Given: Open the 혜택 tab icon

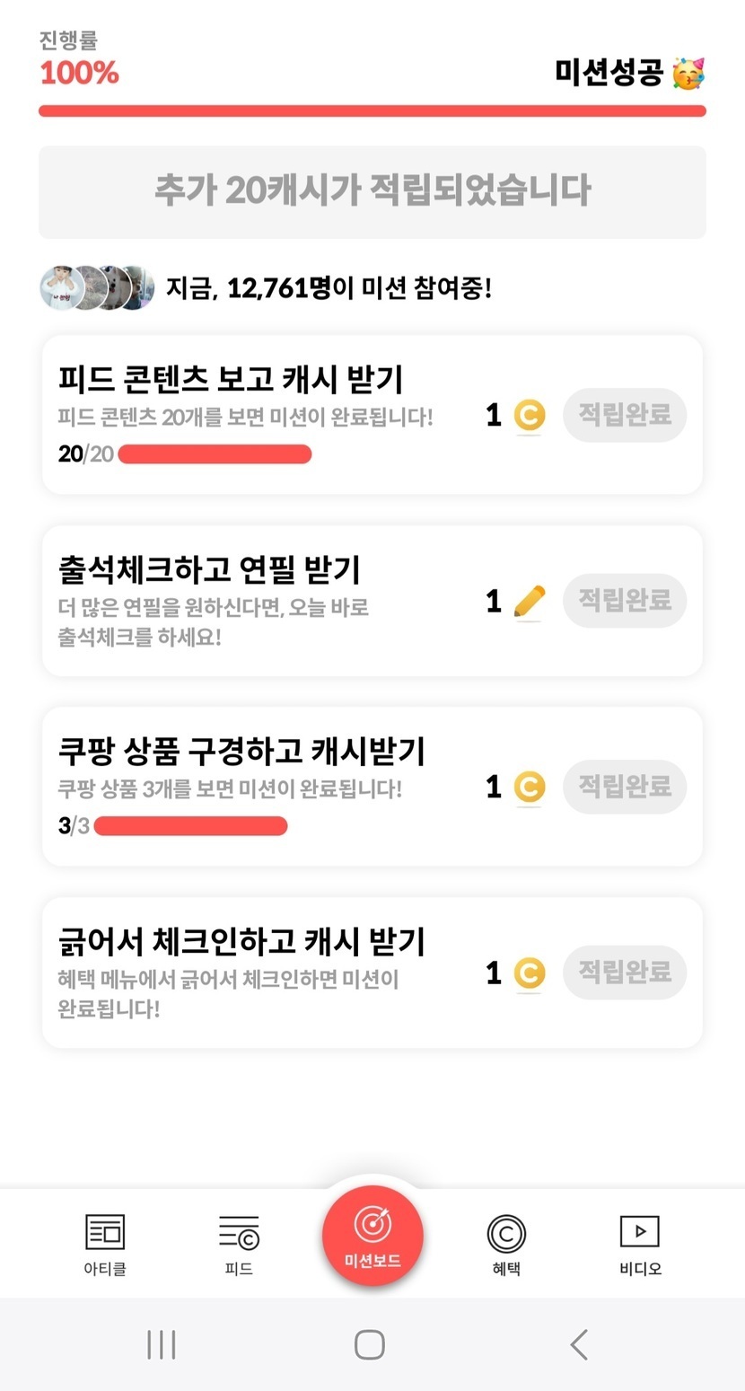Looking at the screenshot, I should (x=506, y=1233).
